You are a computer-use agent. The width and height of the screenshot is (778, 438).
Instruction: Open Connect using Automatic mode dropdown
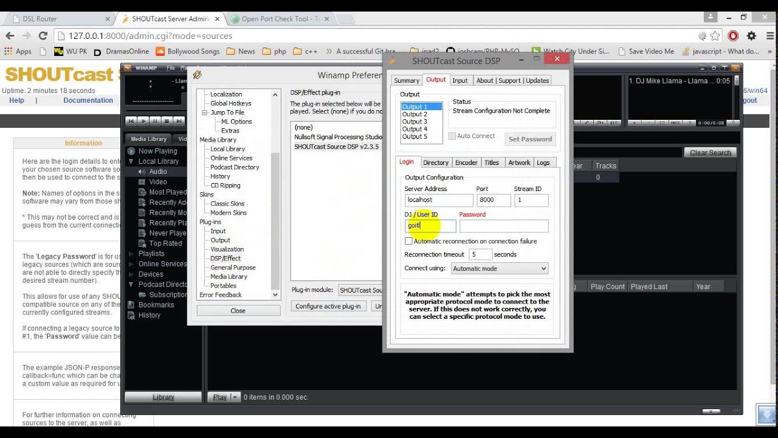(500, 268)
